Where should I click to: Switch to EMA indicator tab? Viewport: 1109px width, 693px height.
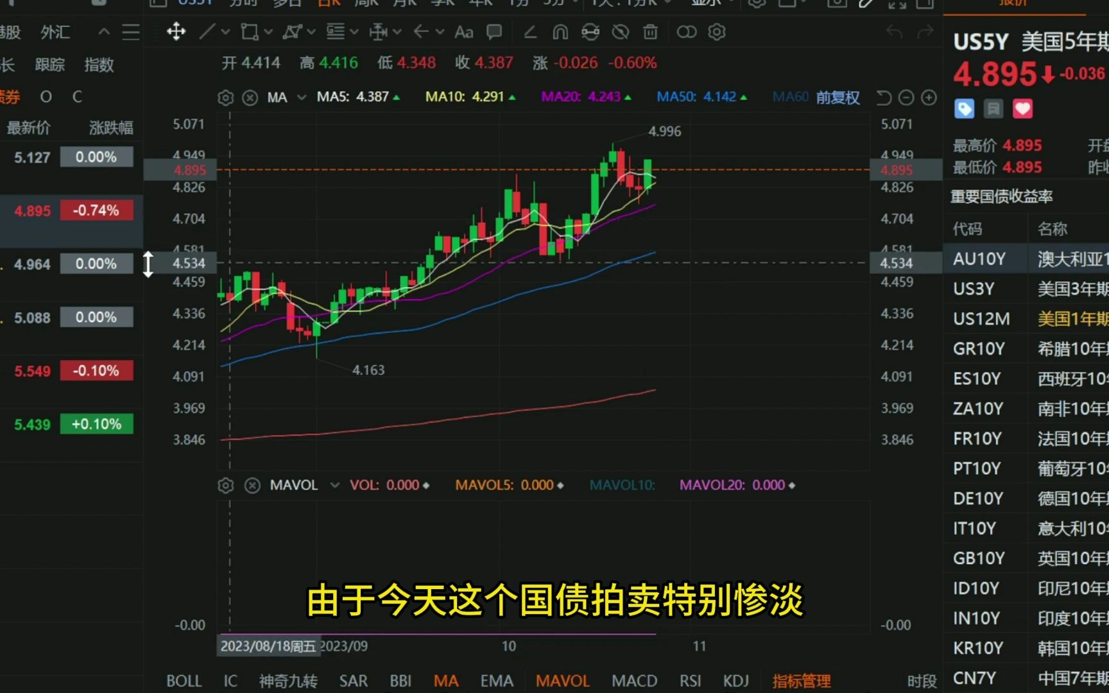497,681
